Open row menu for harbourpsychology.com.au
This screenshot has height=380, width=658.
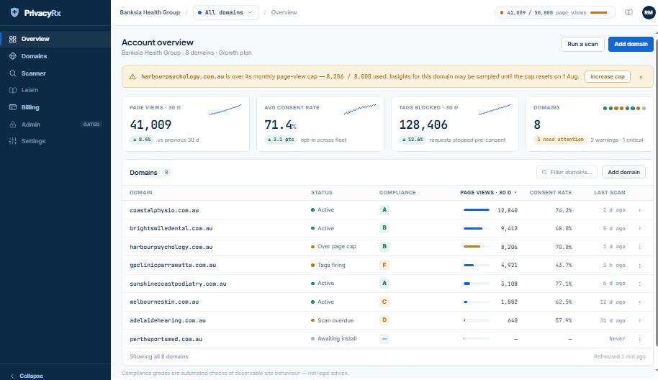[639, 247]
